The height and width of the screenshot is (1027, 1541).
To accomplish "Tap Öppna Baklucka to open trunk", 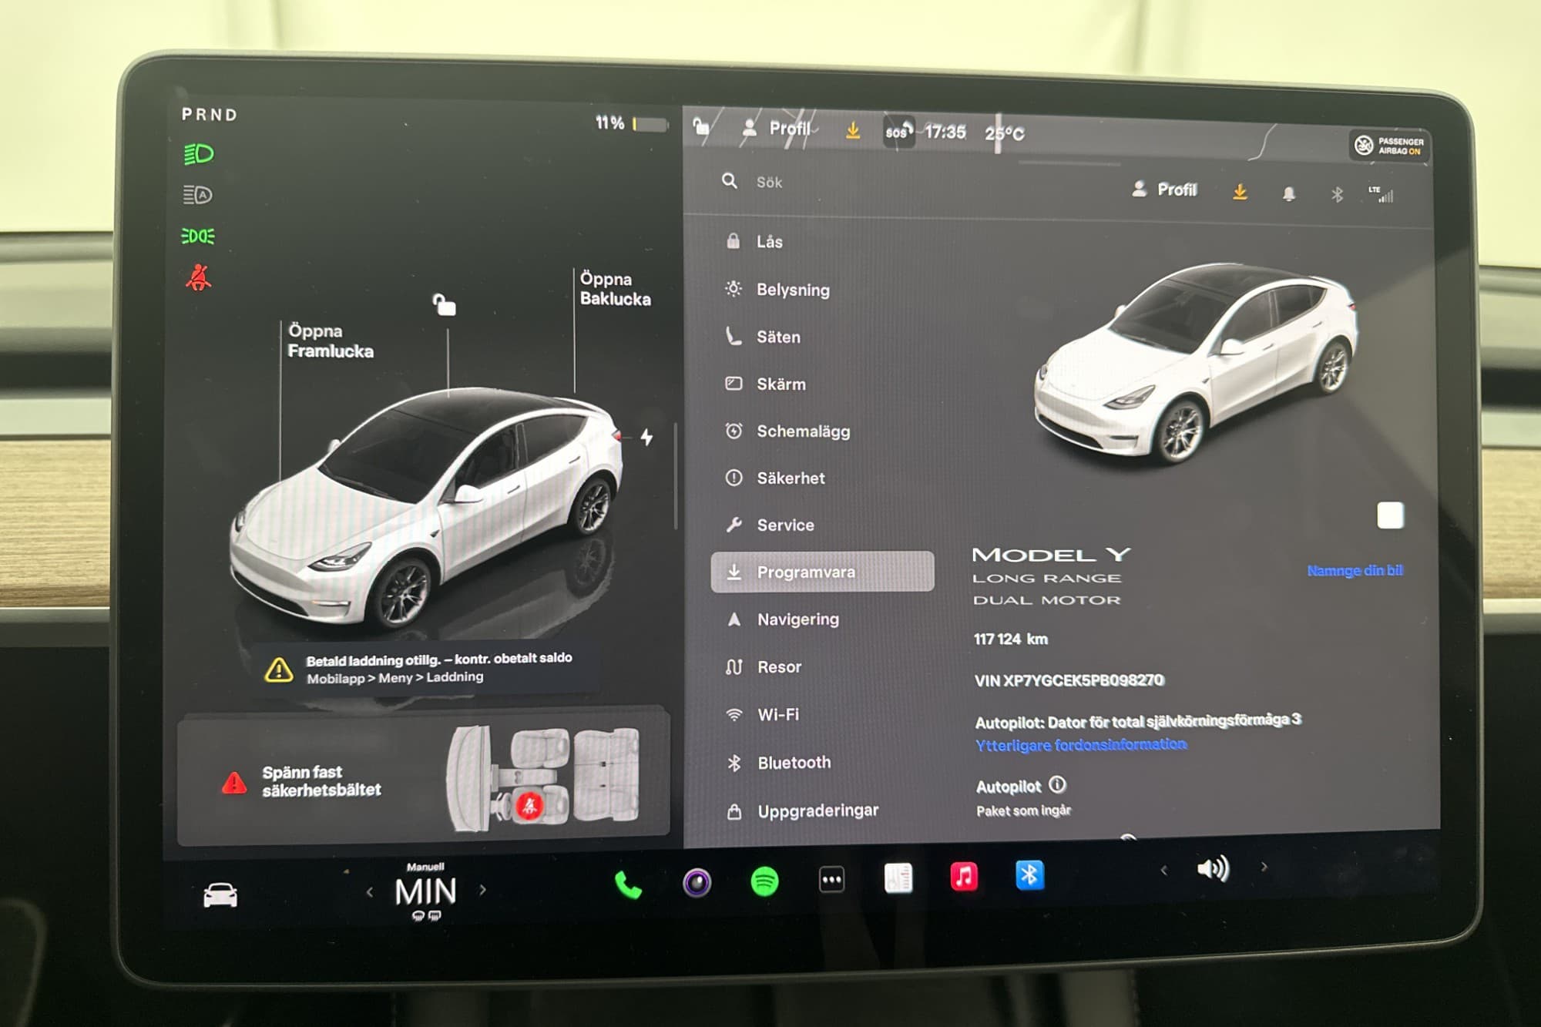I will [x=615, y=289].
